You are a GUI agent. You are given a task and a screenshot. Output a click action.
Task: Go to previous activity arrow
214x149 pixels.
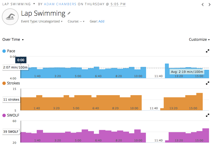pyautogui.click(x=202, y=4)
